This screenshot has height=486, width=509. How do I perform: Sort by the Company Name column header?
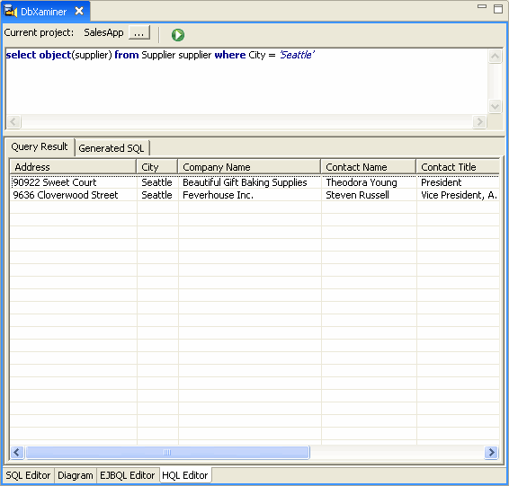pos(249,167)
